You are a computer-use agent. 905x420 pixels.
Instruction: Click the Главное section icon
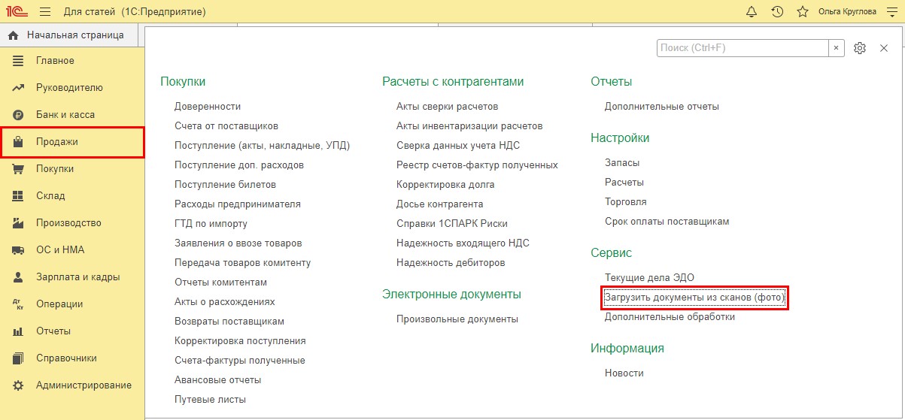(19, 61)
